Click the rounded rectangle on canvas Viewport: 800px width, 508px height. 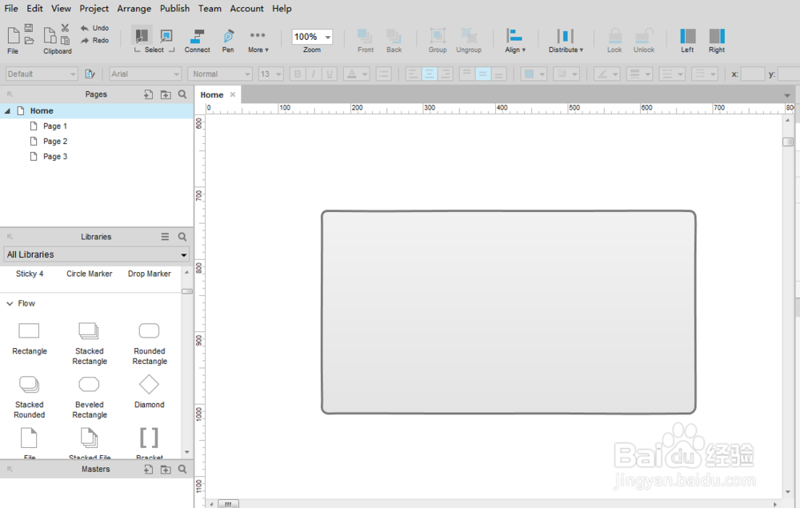coord(509,312)
